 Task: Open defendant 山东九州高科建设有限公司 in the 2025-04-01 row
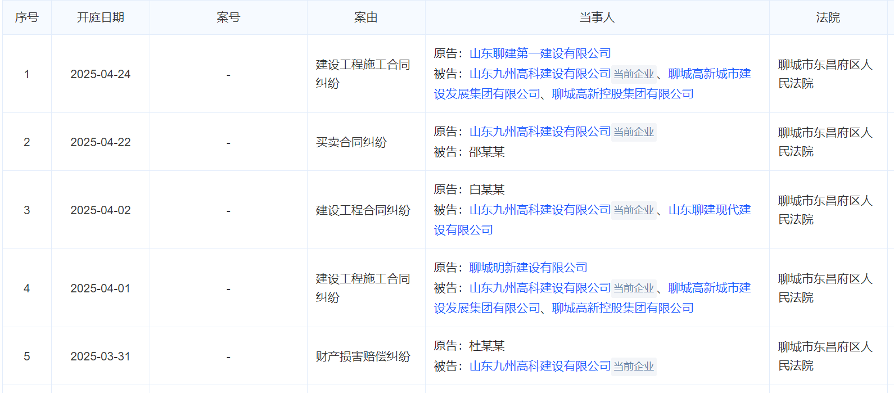click(540, 288)
